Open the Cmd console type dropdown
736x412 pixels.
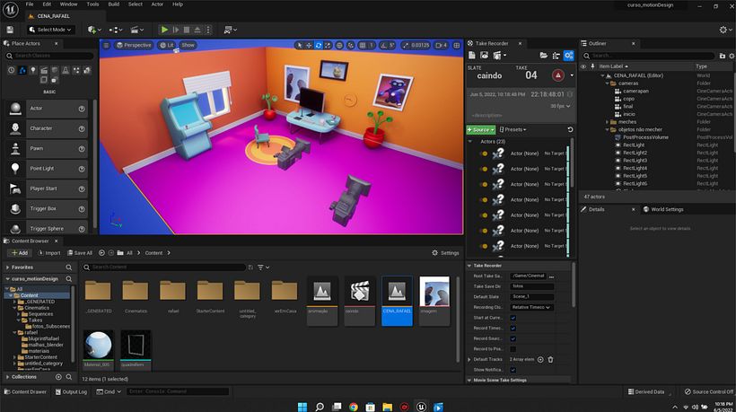coord(109,391)
